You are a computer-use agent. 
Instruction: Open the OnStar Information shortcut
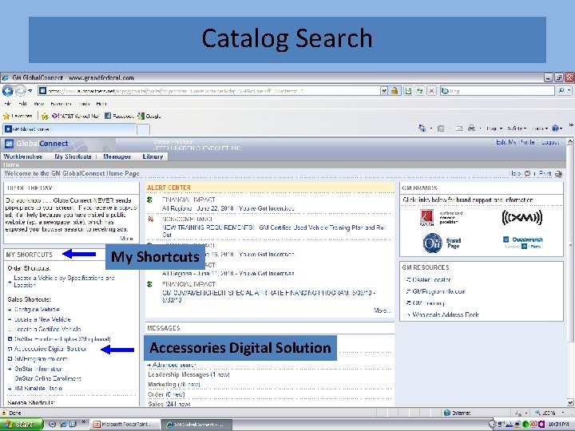click(x=38, y=369)
